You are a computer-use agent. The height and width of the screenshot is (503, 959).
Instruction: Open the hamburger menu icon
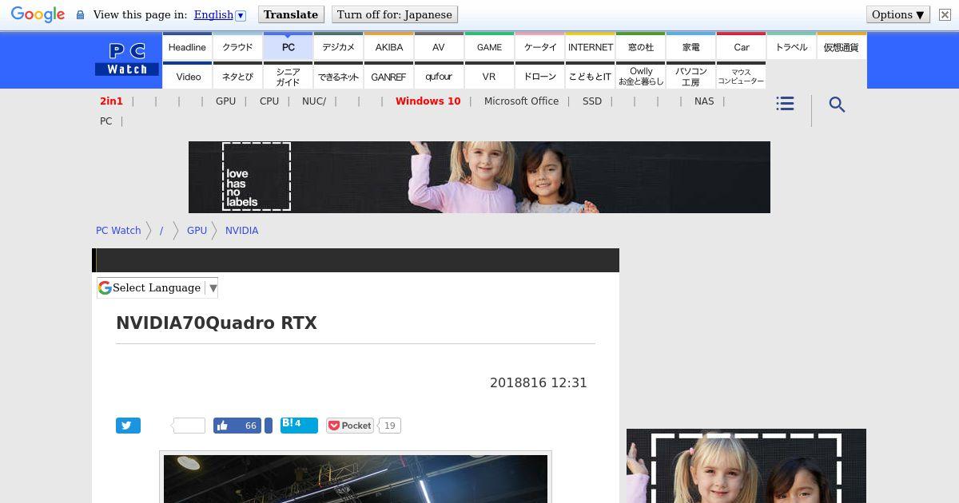click(x=785, y=104)
